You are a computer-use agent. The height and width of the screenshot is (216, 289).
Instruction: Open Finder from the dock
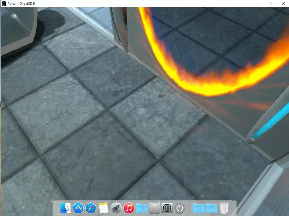click(x=65, y=208)
